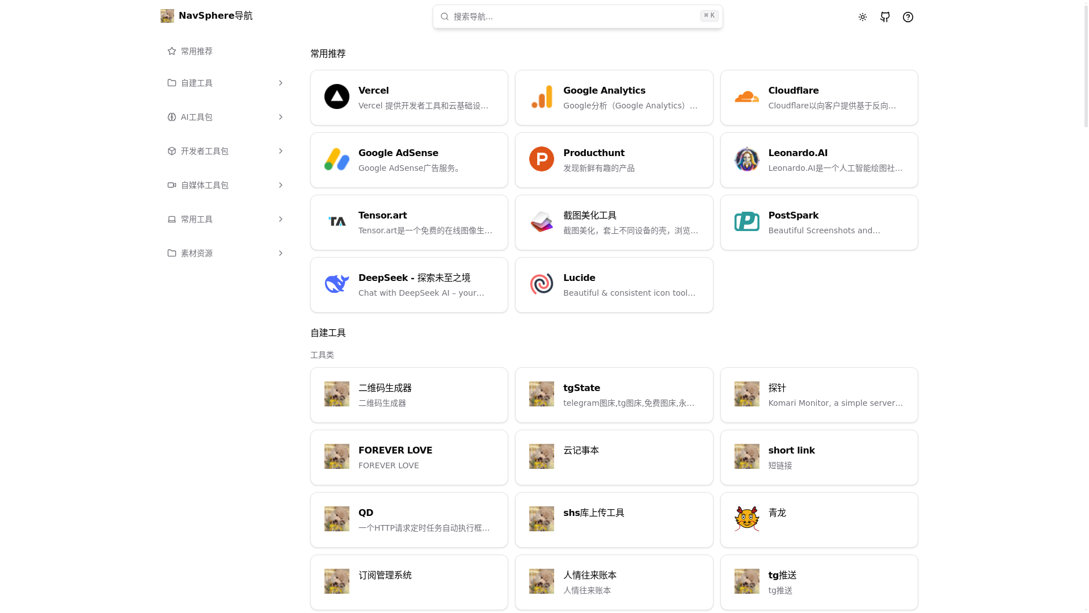Image resolution: width=1089 pixels, height=613 pixels.
Task: Click the Cloudflare cloud logo
Action: tap(747, 96)
